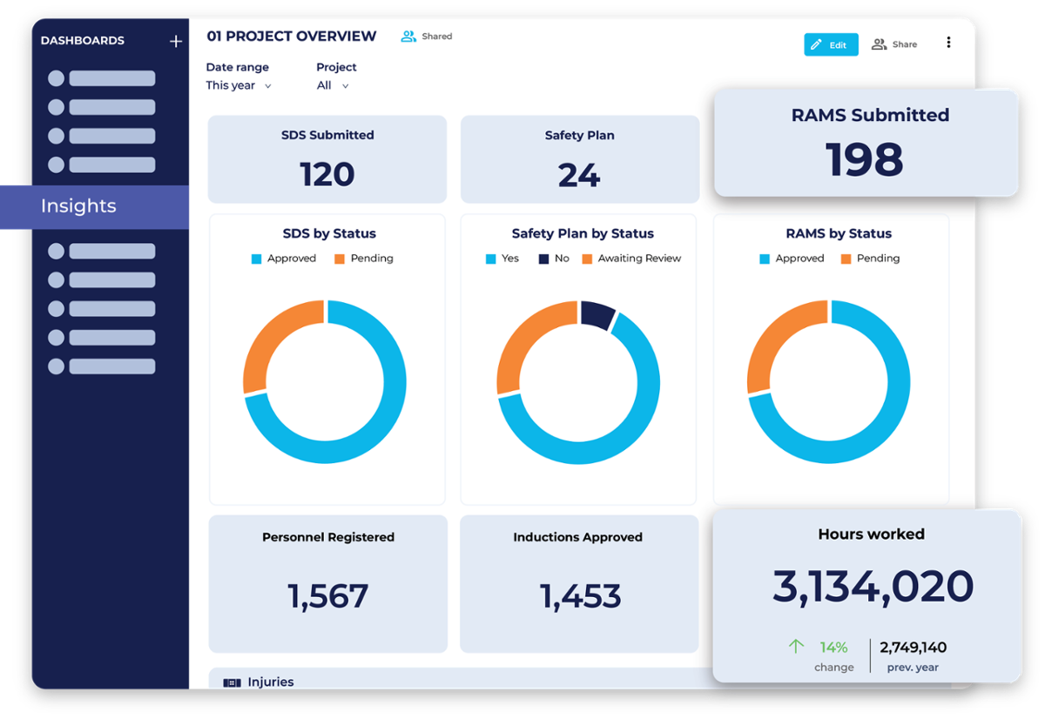Viewport: 1045px width, 719px height.
Task: Click the Share button
Action: 894,44
